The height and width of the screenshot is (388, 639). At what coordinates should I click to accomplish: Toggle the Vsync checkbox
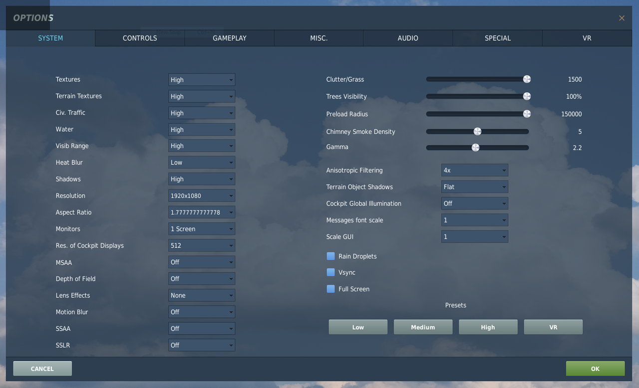coord(330,272)
